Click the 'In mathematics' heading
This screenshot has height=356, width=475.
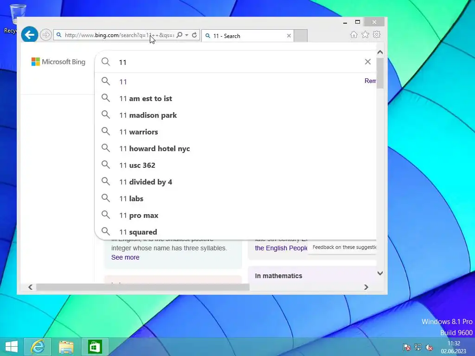coord(278,276)
